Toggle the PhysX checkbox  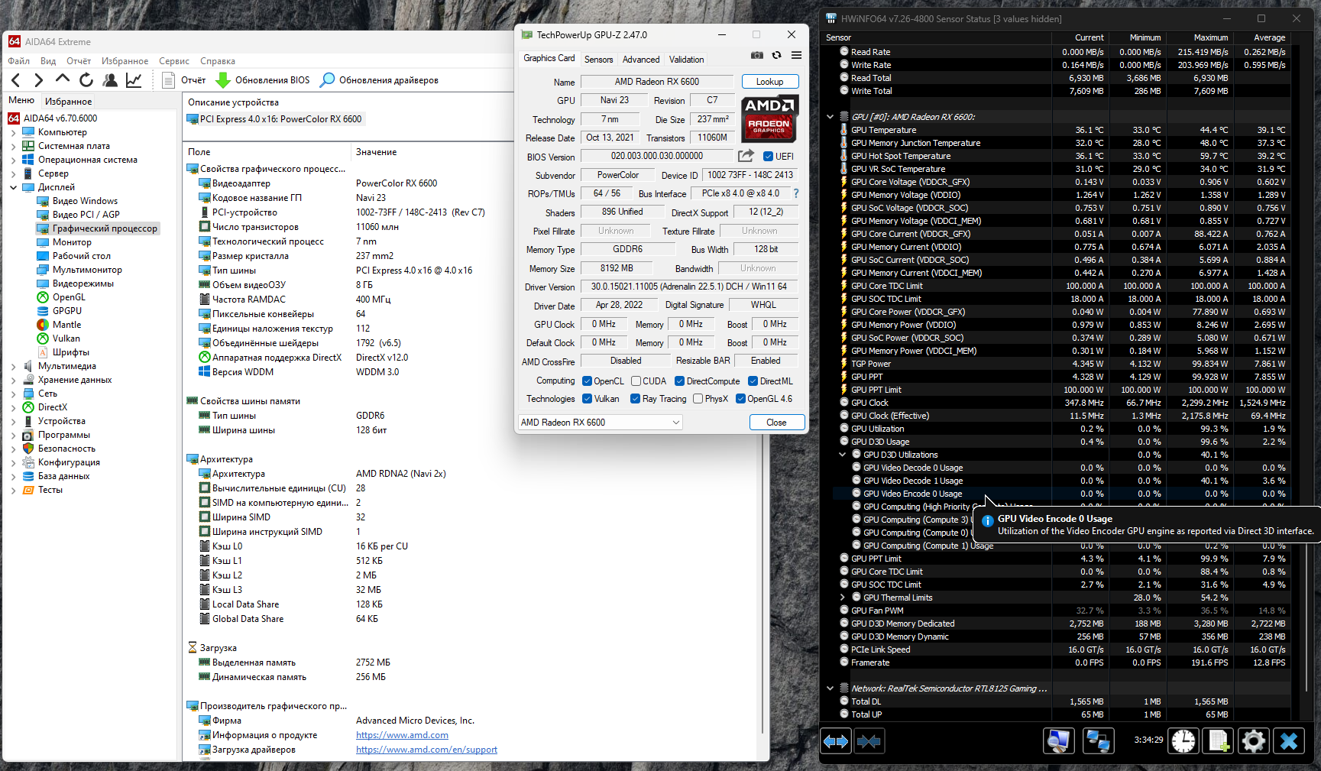tap(698, 399)
